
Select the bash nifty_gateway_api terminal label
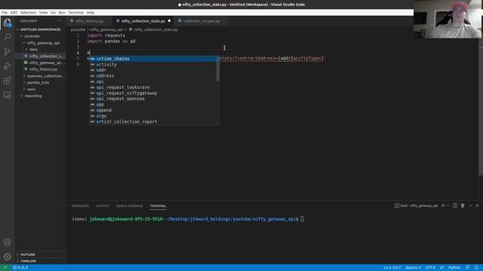[x=416, y=206]
